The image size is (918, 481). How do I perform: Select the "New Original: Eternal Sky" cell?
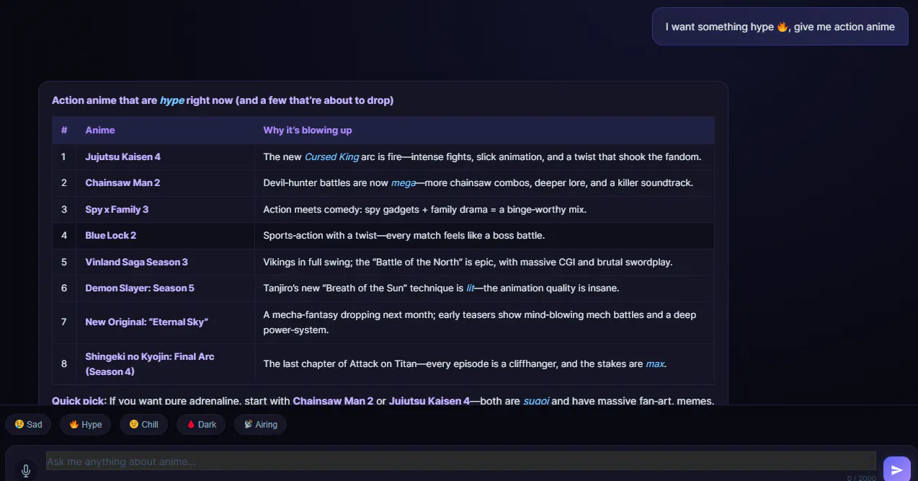[x=165, y=322]
